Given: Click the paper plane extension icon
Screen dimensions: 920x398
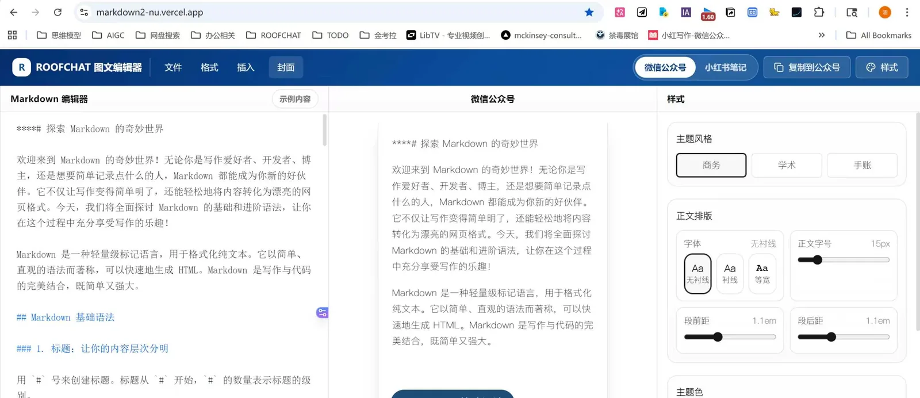Looking at the screenshot, I should pos(642,12).
